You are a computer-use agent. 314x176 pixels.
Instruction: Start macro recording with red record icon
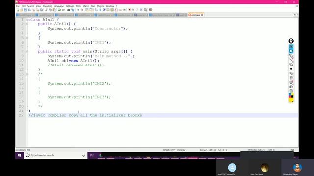[129, 10]
